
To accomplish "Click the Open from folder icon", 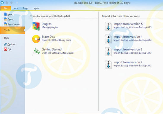I will coord(5,24).
